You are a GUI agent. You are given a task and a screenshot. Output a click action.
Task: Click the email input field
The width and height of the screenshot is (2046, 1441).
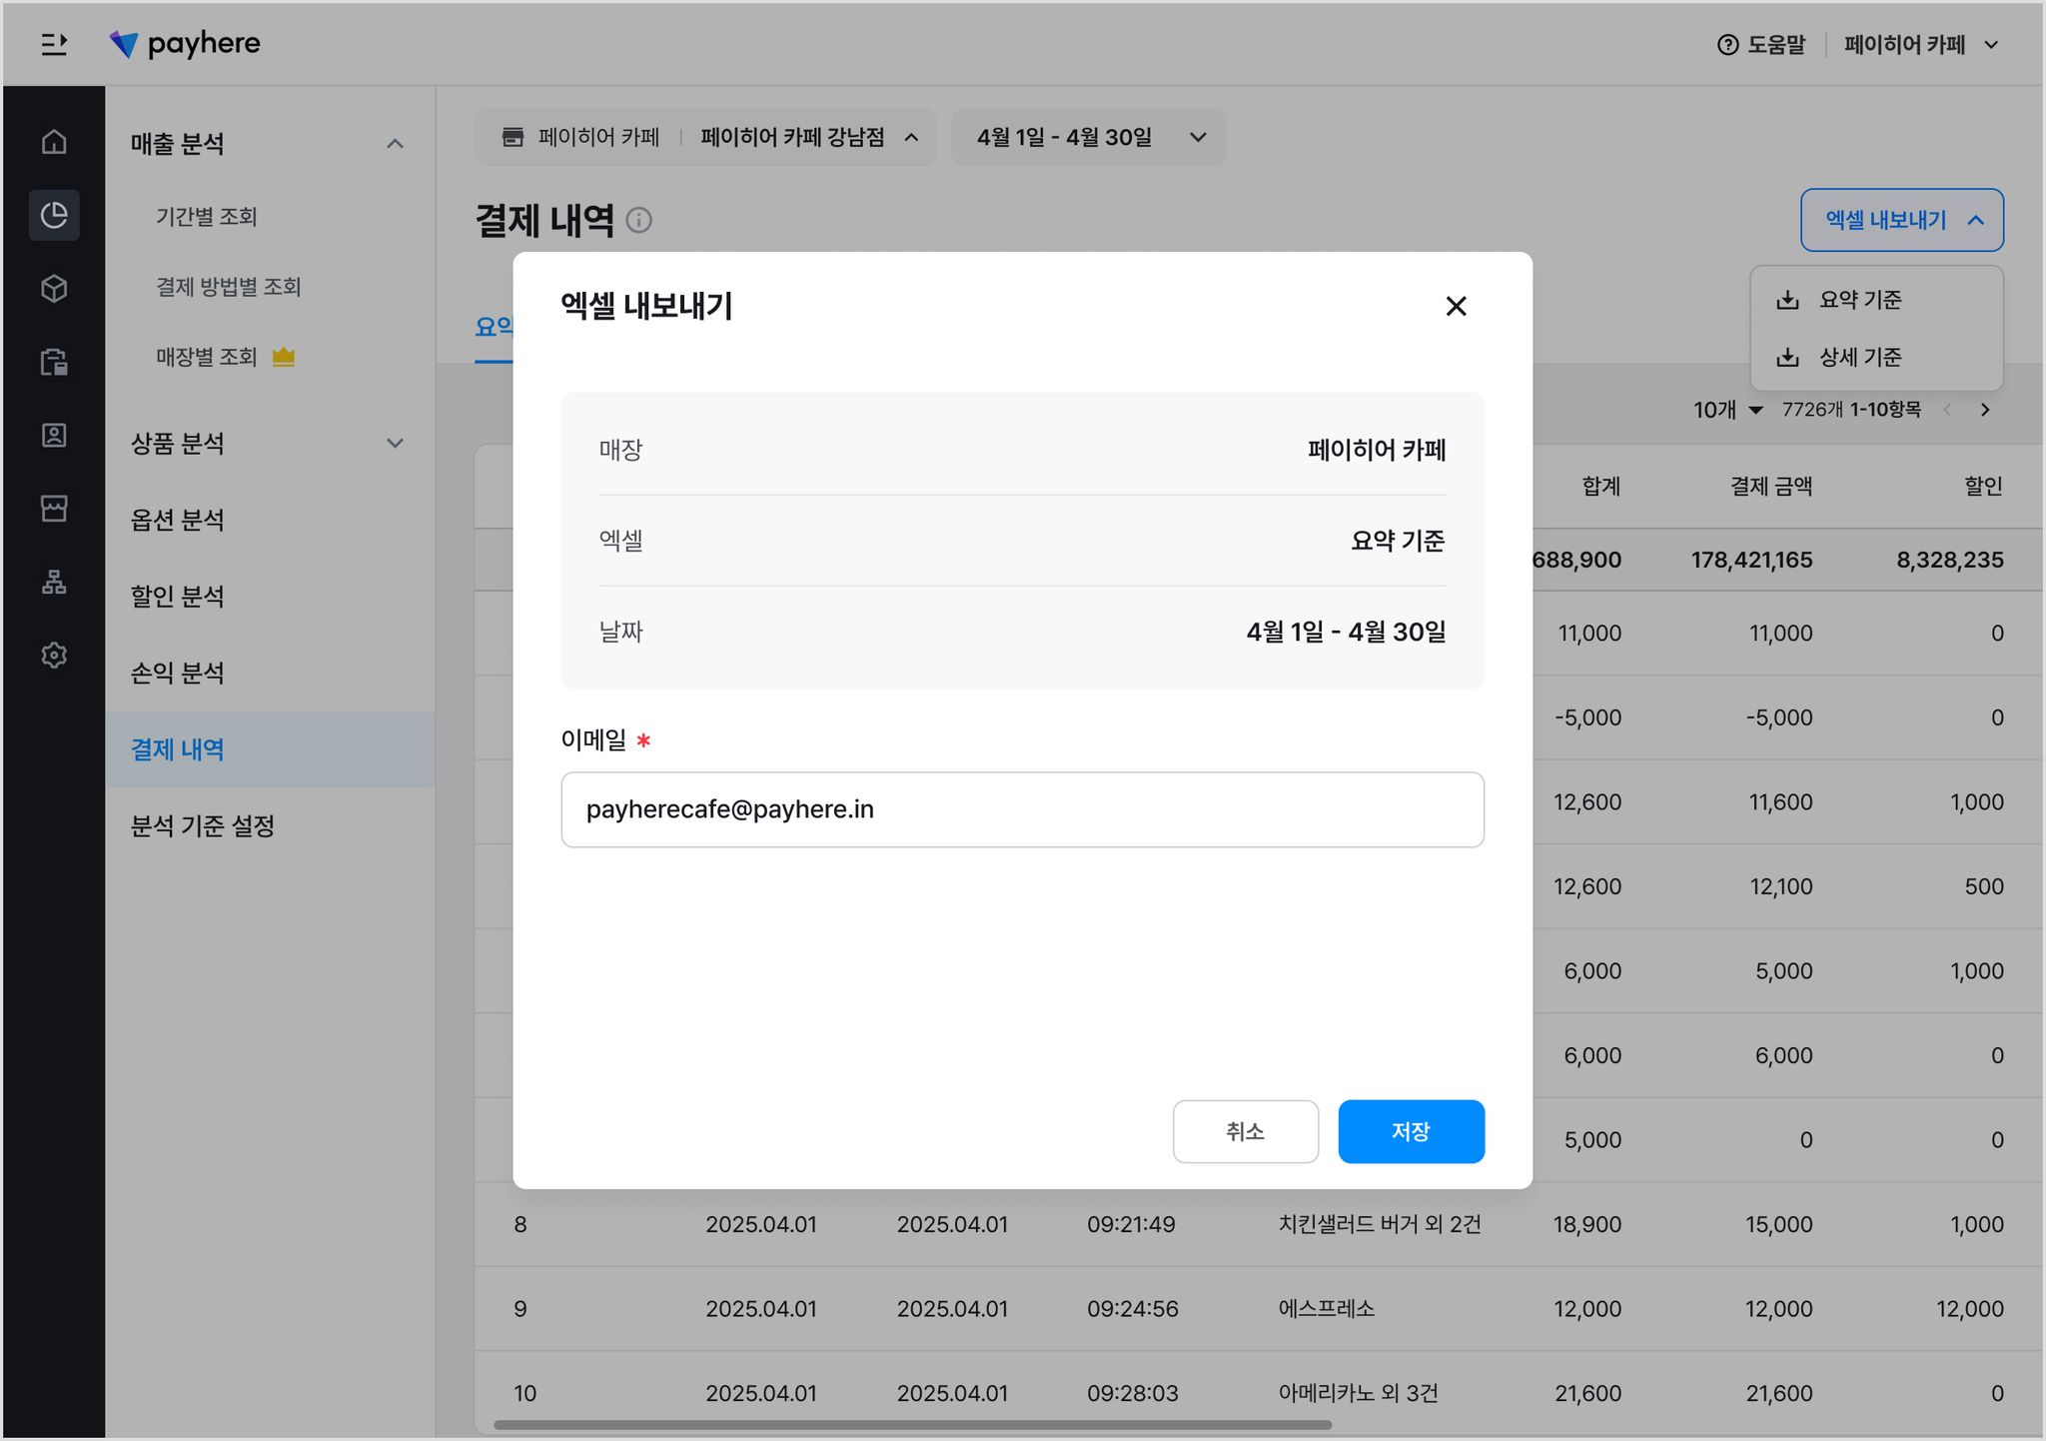click(x=1022, y=809)
